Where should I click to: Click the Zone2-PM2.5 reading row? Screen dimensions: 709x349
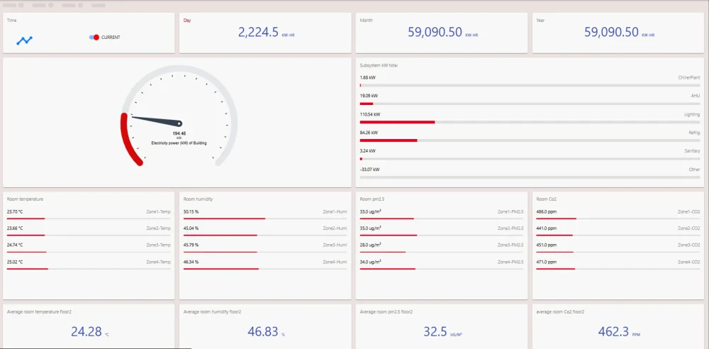[442, 231]
